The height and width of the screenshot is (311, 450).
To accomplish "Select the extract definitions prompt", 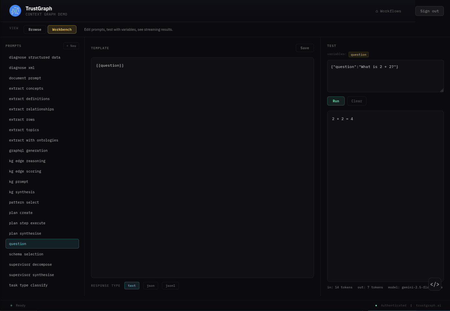I will (42, 99).
